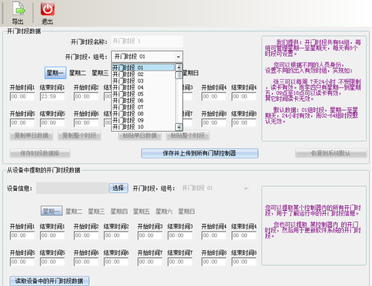Click the 读取设备中的开门时段数据 button
This screenshot has height=286, width=372.
pyautogui.click(x=50, y=281)
